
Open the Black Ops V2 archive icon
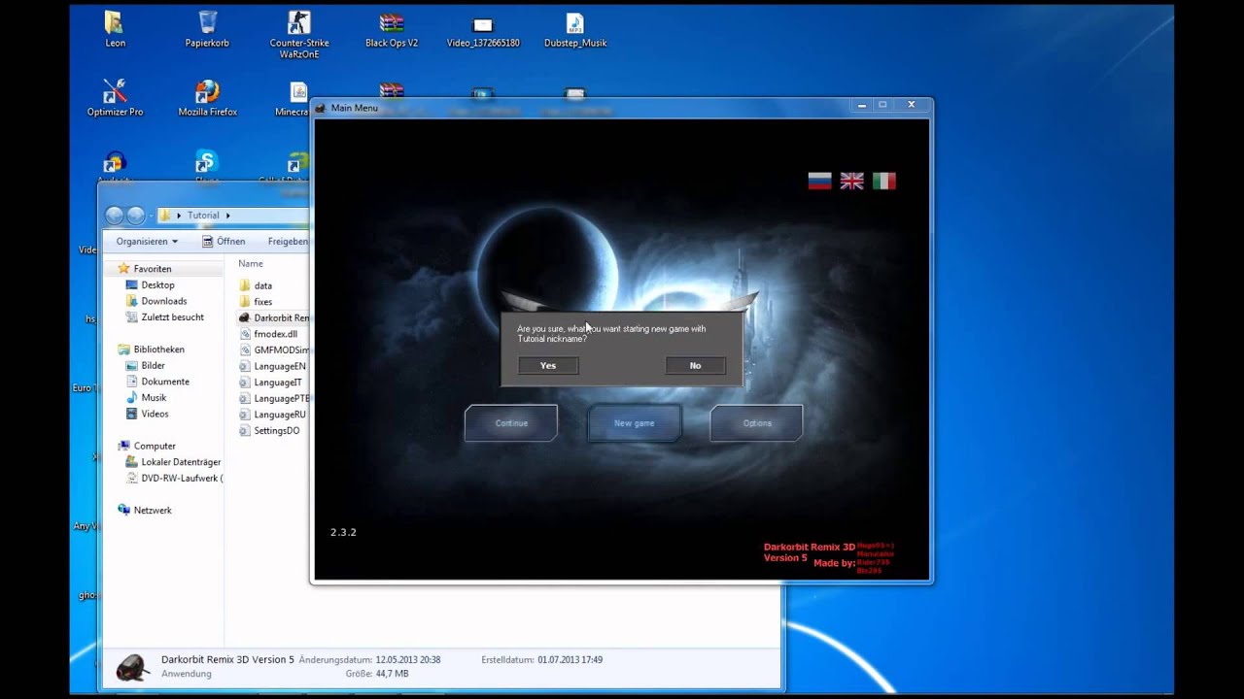[392, 29]
